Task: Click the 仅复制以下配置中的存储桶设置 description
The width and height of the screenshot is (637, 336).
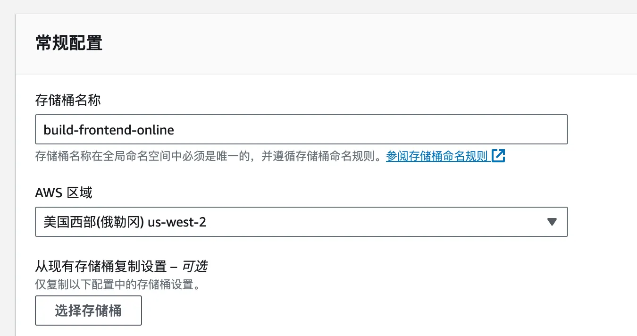Action: click(117, 285)
